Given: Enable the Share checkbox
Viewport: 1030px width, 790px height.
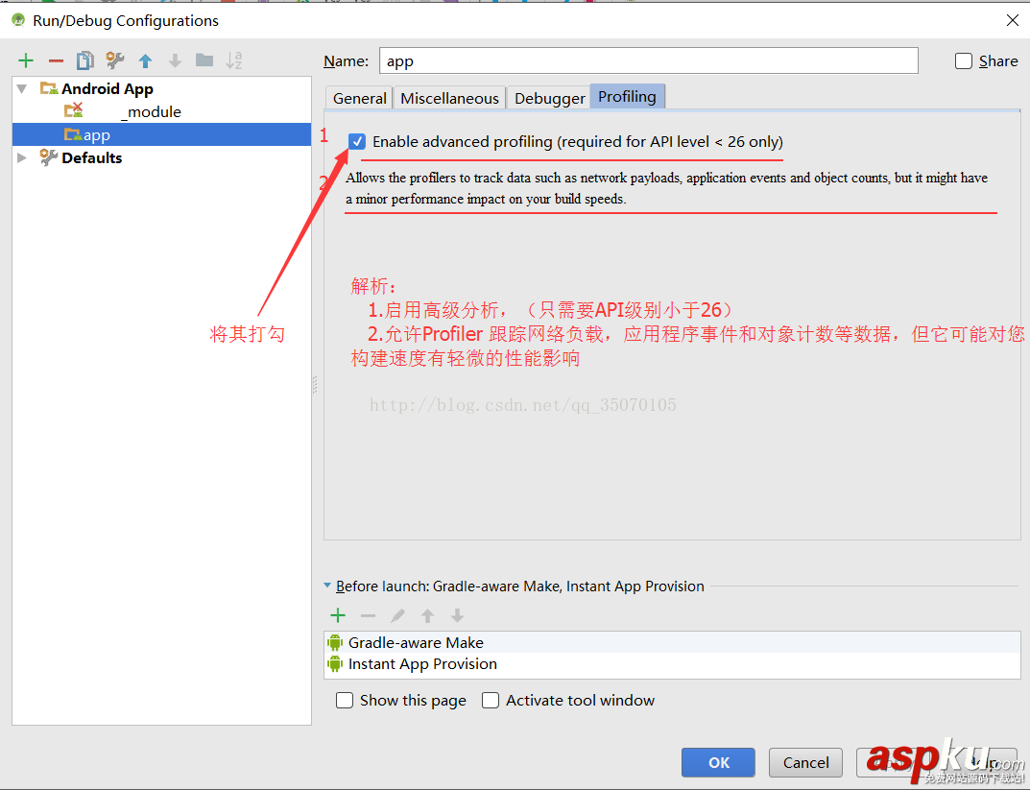Looking at the screenshot, I should 963,60.
